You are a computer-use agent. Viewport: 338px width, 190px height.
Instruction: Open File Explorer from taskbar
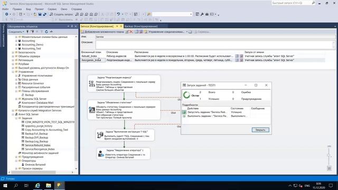pyautogui.click(x=49, y=185)
